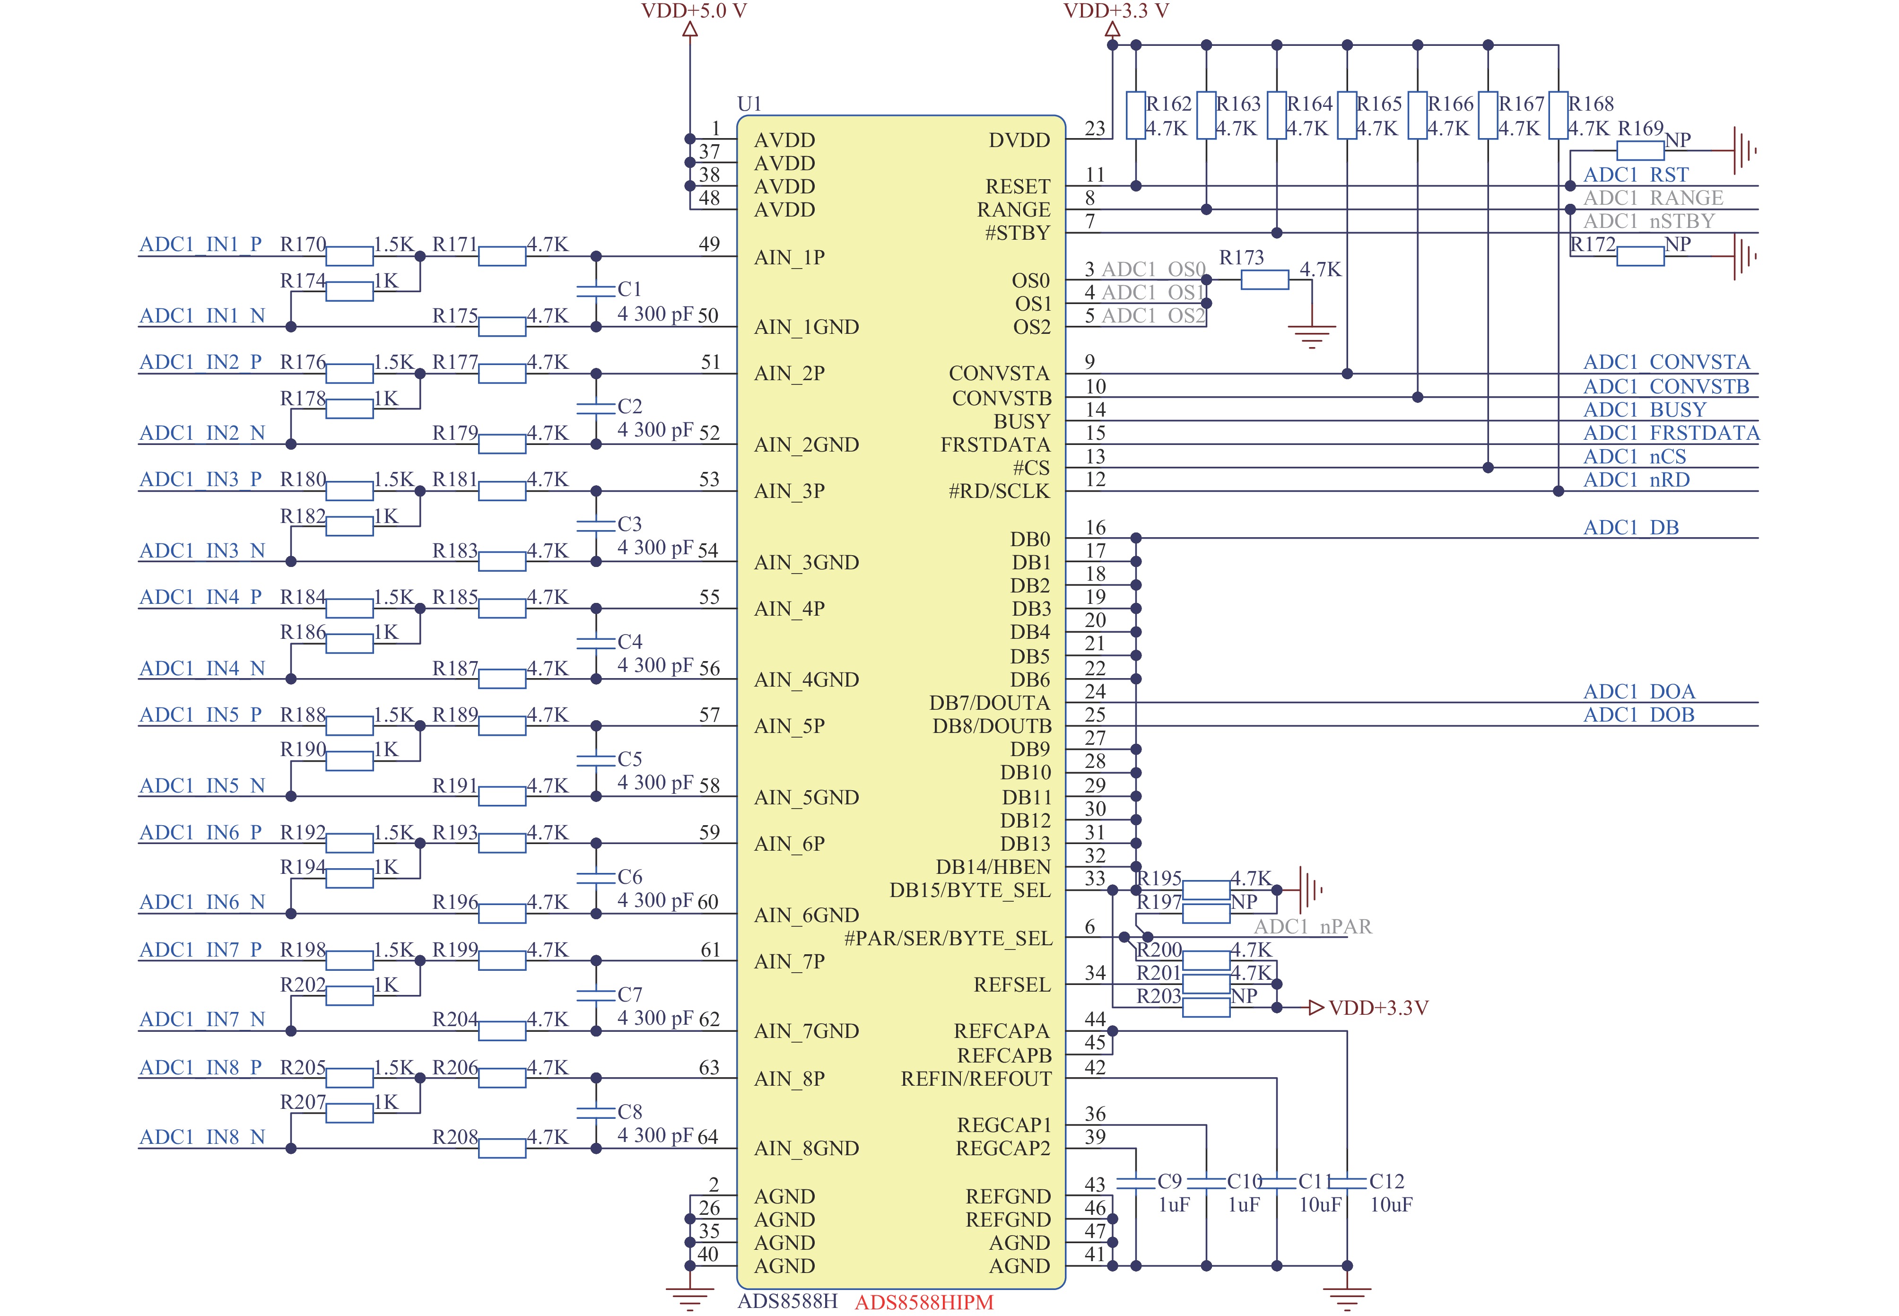Select the red ADS8588HIPM part label
Viewport: 1899px width, 1316px height.
(x=923, y=1302)
